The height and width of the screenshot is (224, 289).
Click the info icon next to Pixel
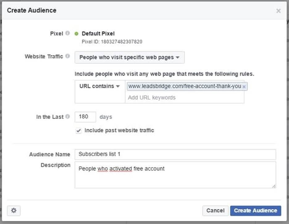coord(68,33)
